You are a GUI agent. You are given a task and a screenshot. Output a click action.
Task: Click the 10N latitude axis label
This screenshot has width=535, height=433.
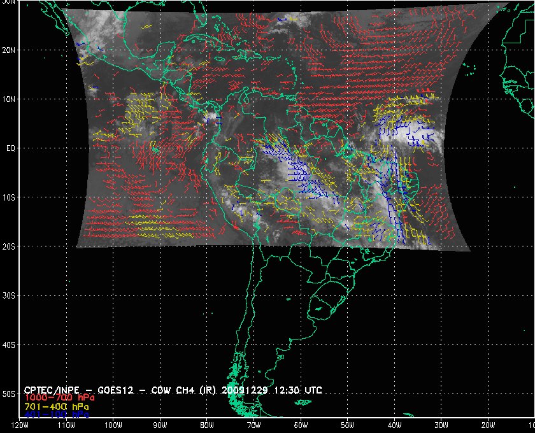point(8,99)
